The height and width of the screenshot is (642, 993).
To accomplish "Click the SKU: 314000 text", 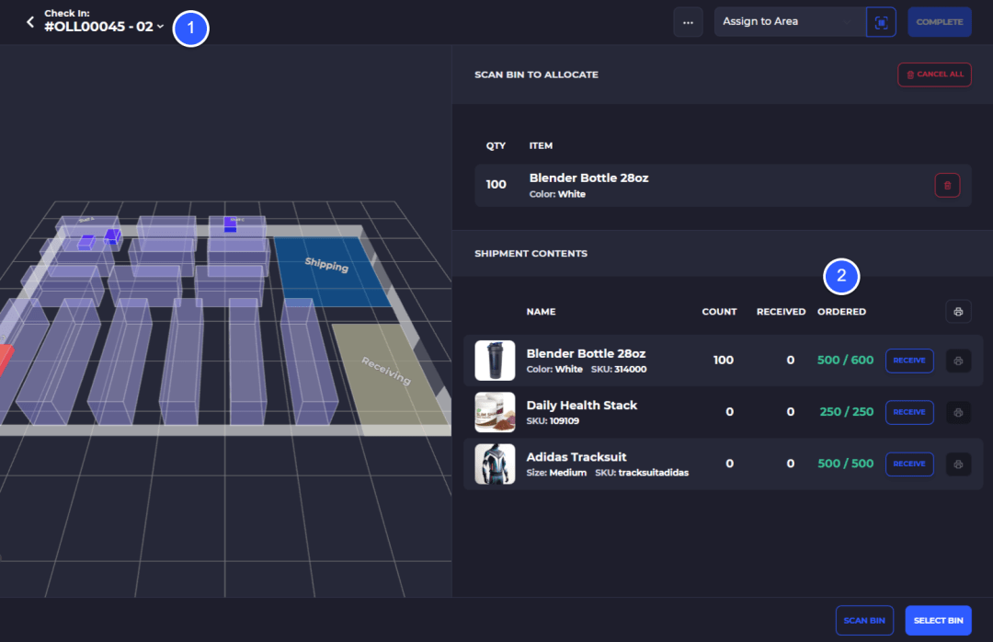I will (x=619, y=370).
